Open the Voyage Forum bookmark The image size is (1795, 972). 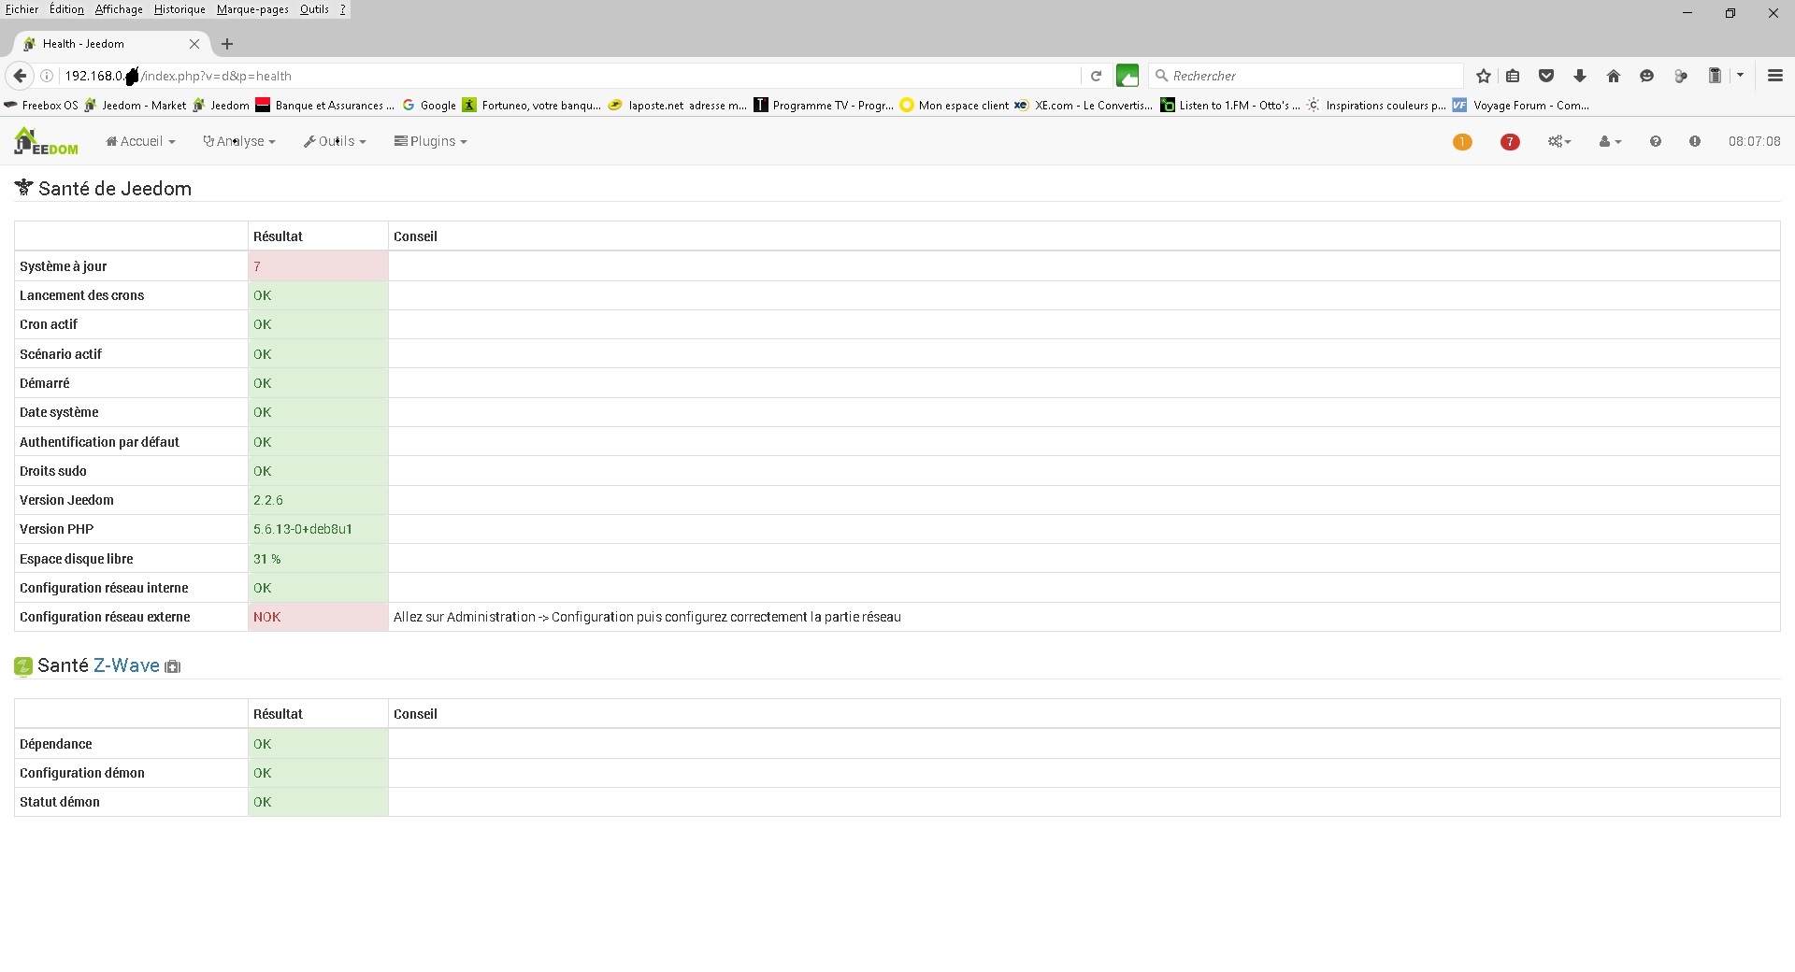pyautogui.click(x=1521, y=106)
